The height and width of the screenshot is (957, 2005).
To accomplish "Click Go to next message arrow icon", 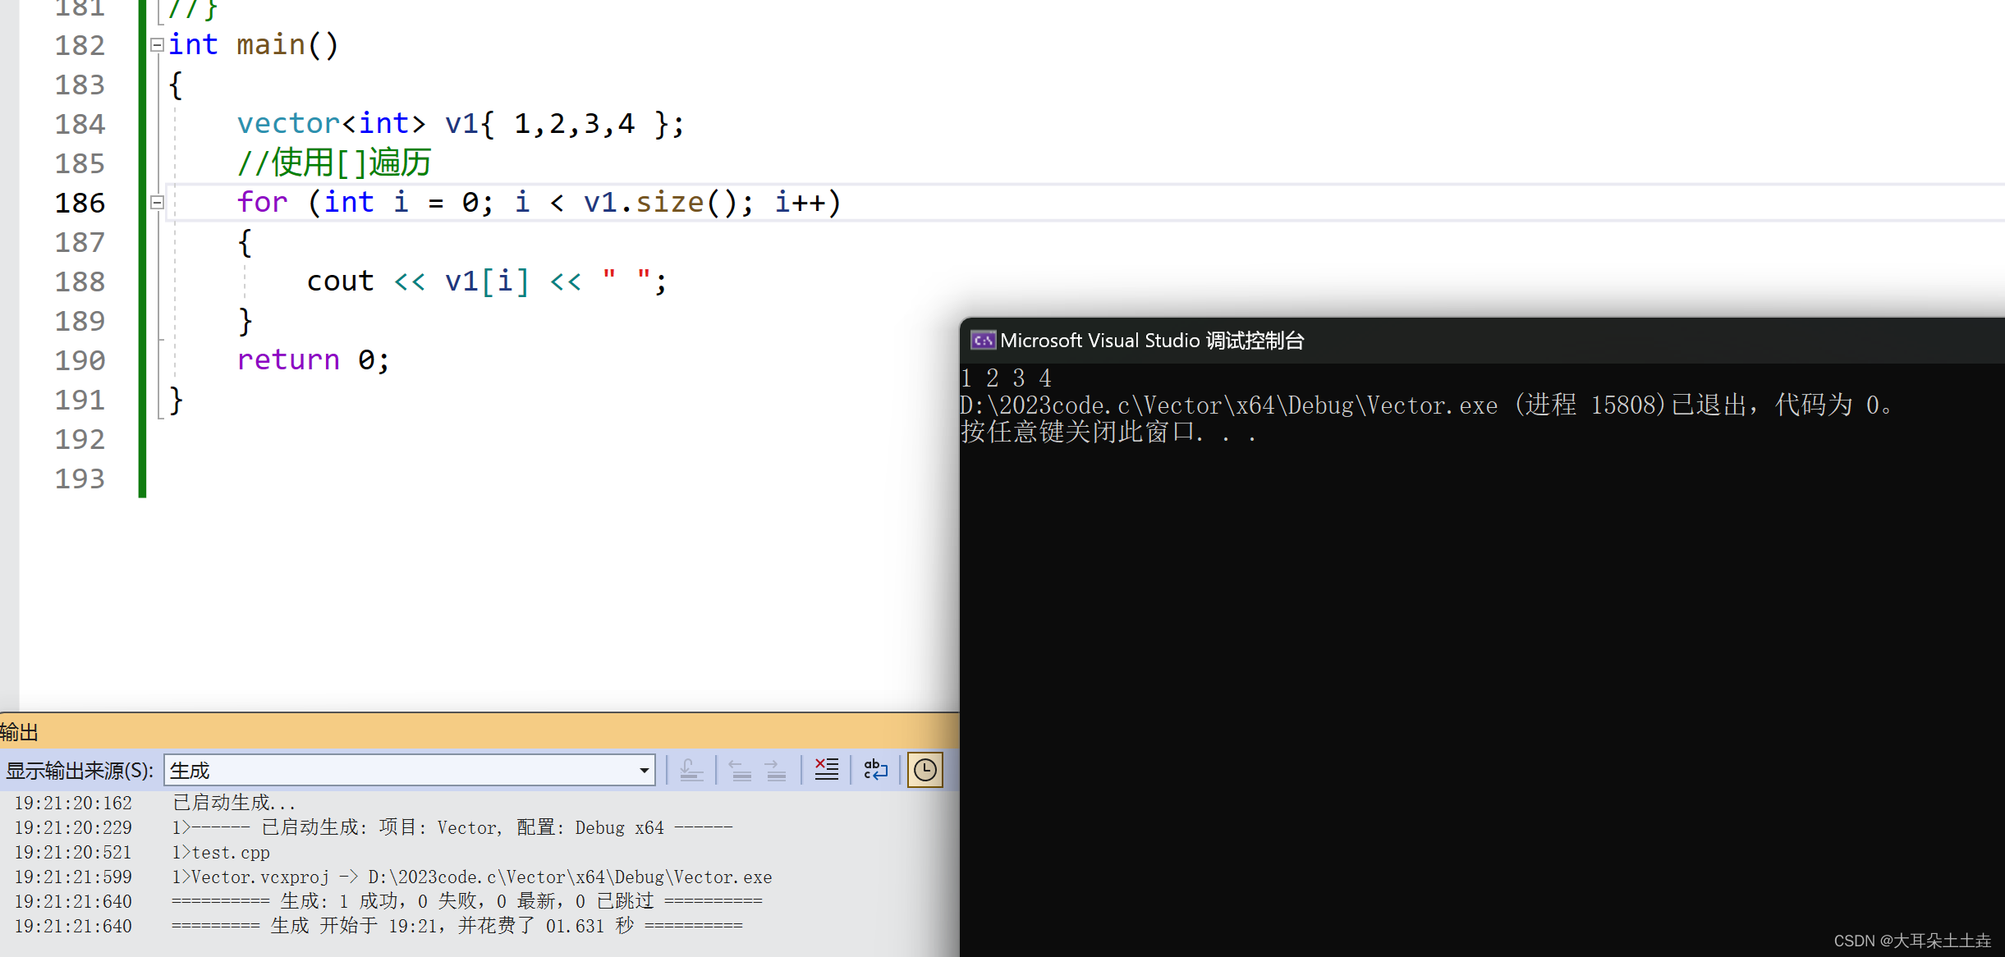I will pos(775,770).
